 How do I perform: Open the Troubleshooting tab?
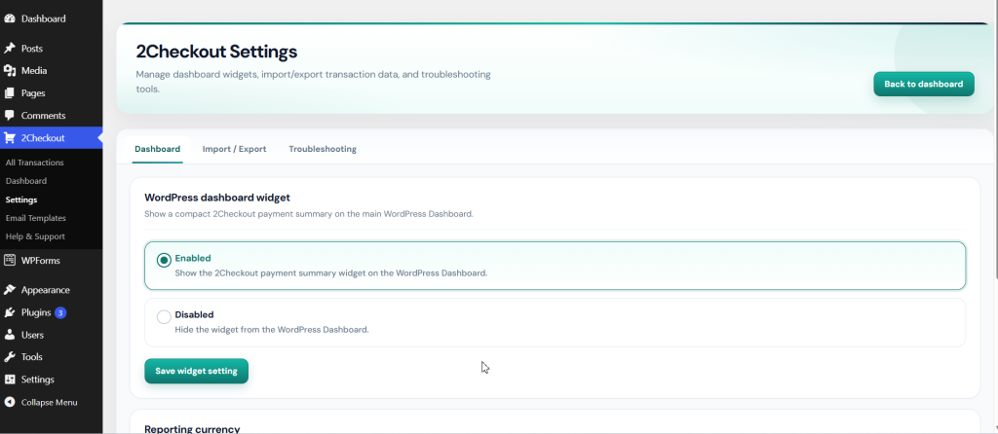[x=322, y=149]
